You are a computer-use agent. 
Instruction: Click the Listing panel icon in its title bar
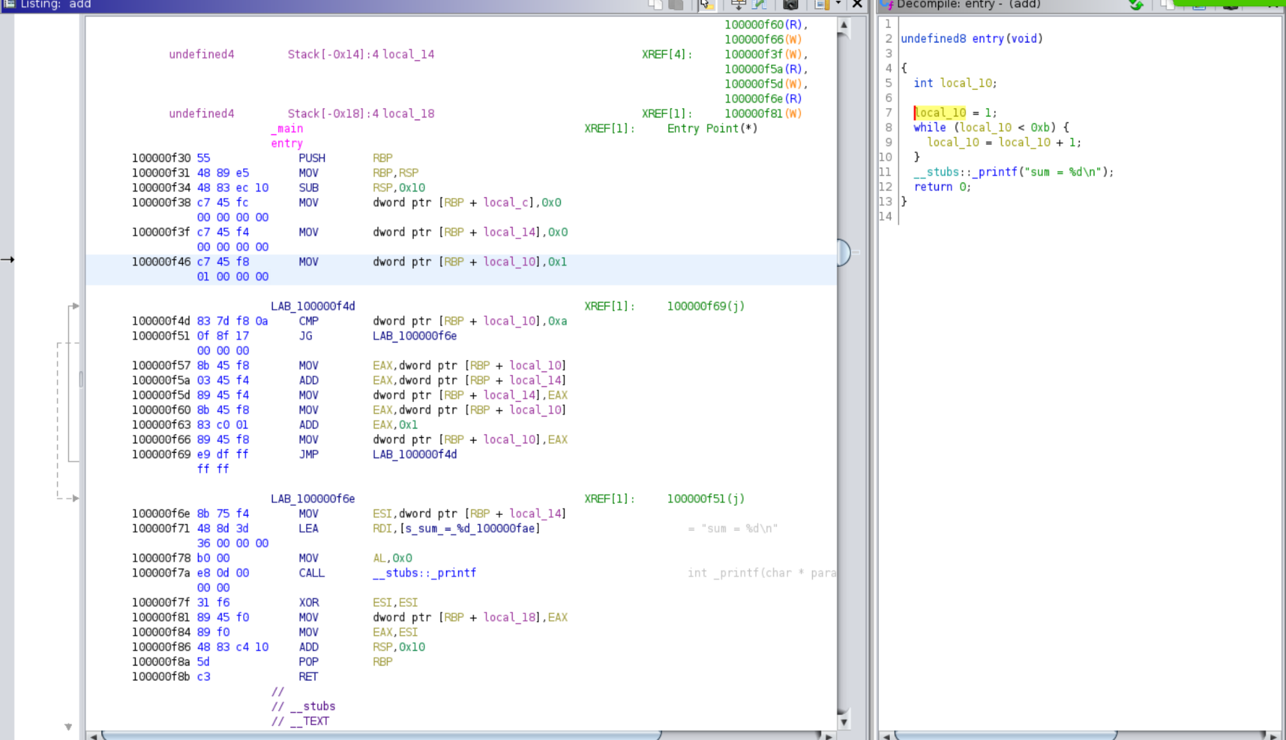pos(9,5)
